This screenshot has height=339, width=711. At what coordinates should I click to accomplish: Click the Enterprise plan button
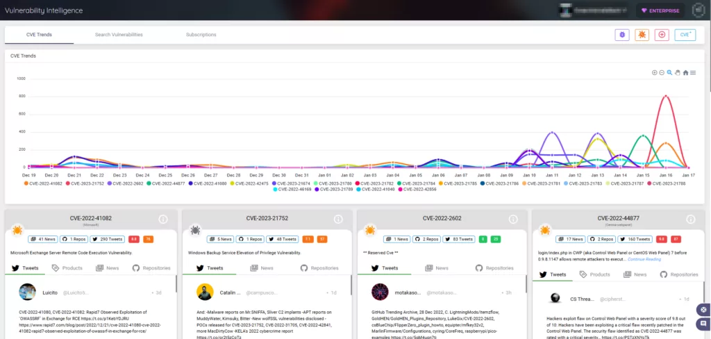(660, 10)
